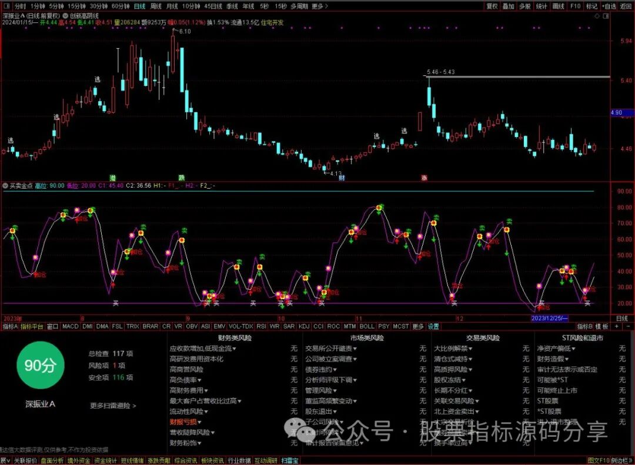Image resolution: width=635 pixels, height=465 pixels.
Task: Click the 日线 label at the date axis end
Action: [x=621, y=319]
